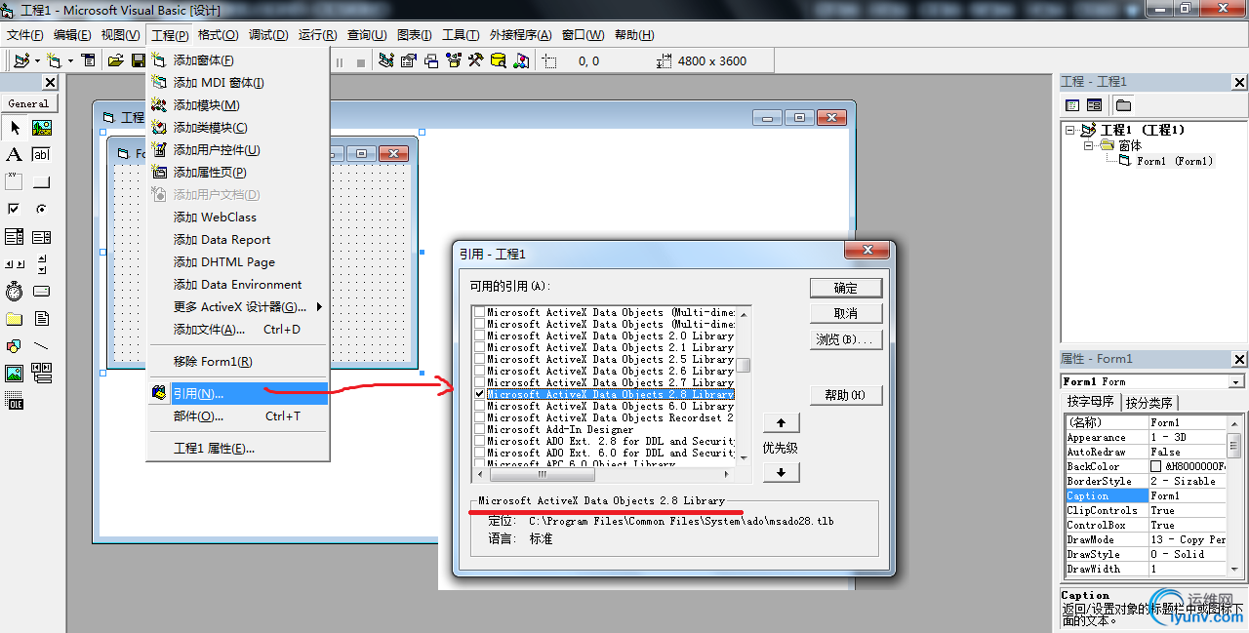Viewport: 1249px width, 633px height.
Task: Collapse the 窗体 folder node
Action: [x=1088, y=145]
